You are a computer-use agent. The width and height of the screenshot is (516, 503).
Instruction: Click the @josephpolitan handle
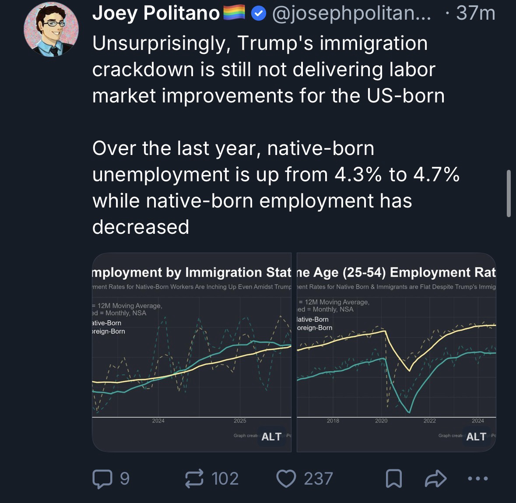(351, 14)
